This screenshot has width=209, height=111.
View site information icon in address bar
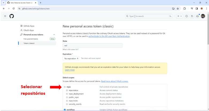[20, 9]
